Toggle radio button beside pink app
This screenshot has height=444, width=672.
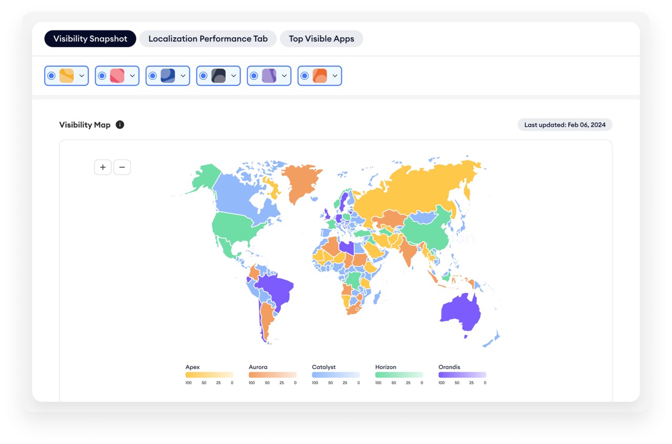(102, 76)
